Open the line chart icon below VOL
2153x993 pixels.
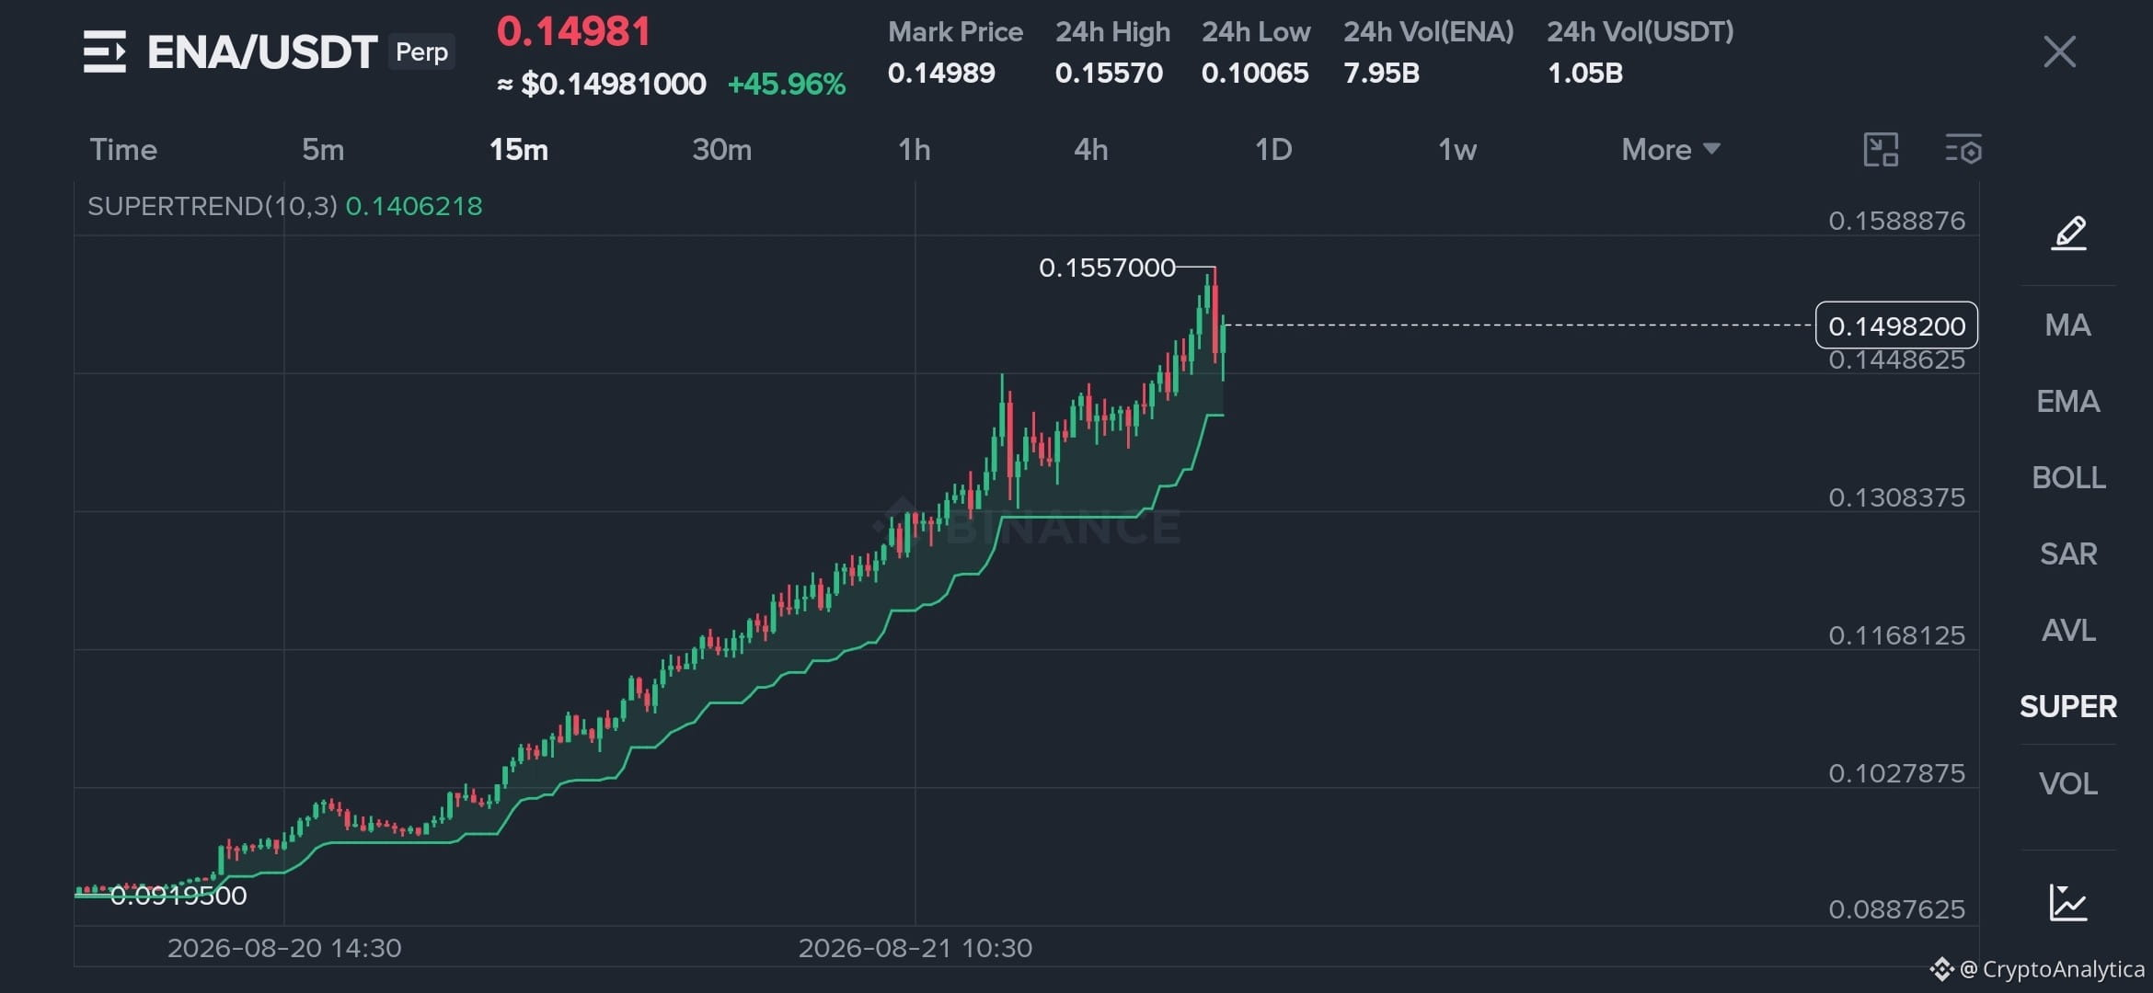pyautogui.click(x=2068, y=902)
